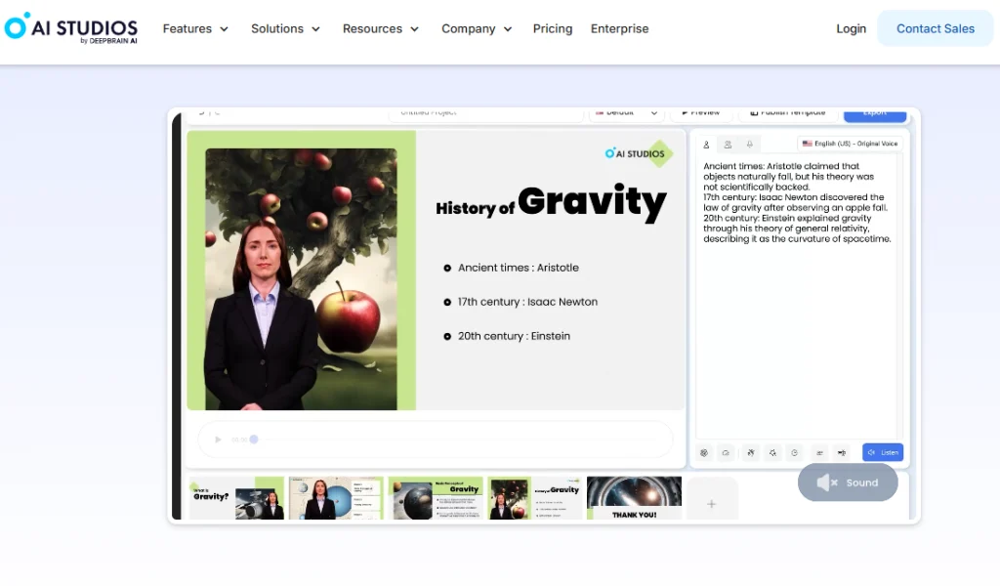Click the microphone icon in script panel

749,144
